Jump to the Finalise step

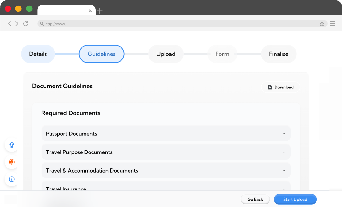click(279, 54)
